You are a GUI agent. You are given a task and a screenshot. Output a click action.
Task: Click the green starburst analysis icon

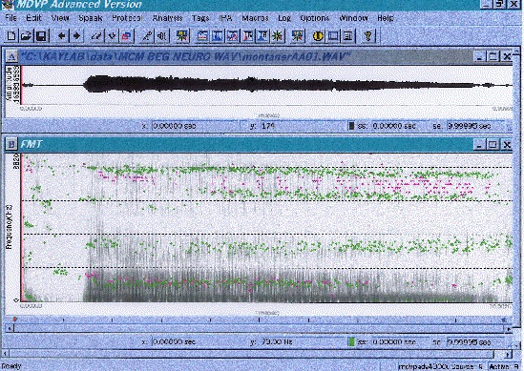pos(278,35)
